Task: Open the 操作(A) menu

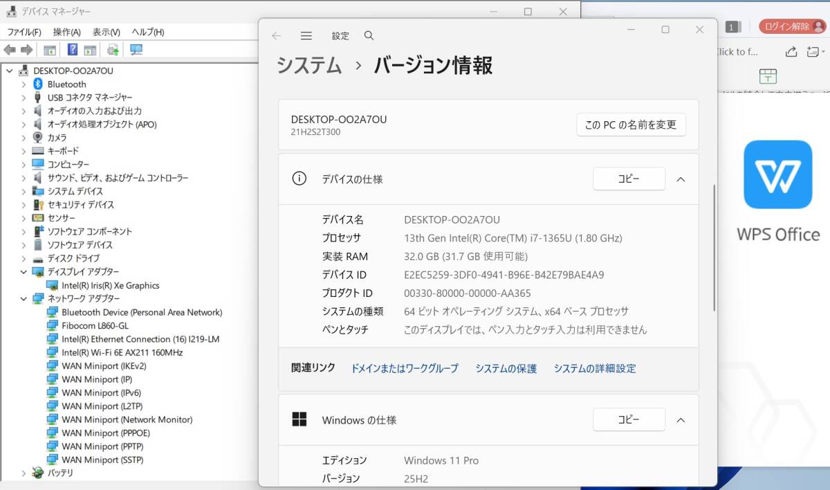Action: click(x=66, y=32)
